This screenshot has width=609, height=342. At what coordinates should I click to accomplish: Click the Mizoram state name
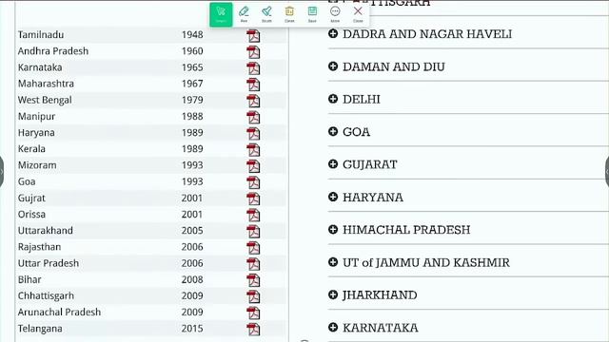click(x=37, y=165)
